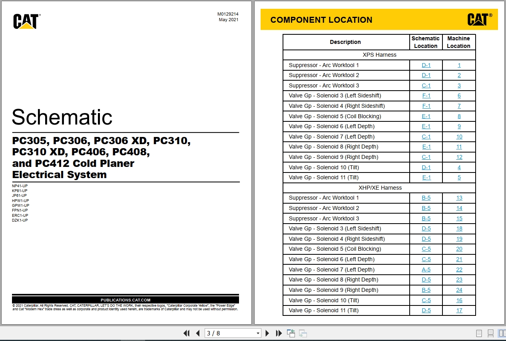Screen dimensions: 506x341
Task: Open machine location 7 link
Action: (459, 106)
